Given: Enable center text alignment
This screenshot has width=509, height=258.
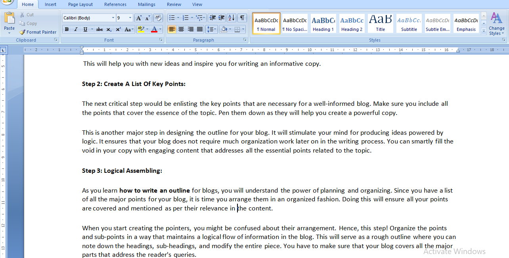Looking at the screenshot, I should point(181,29).
